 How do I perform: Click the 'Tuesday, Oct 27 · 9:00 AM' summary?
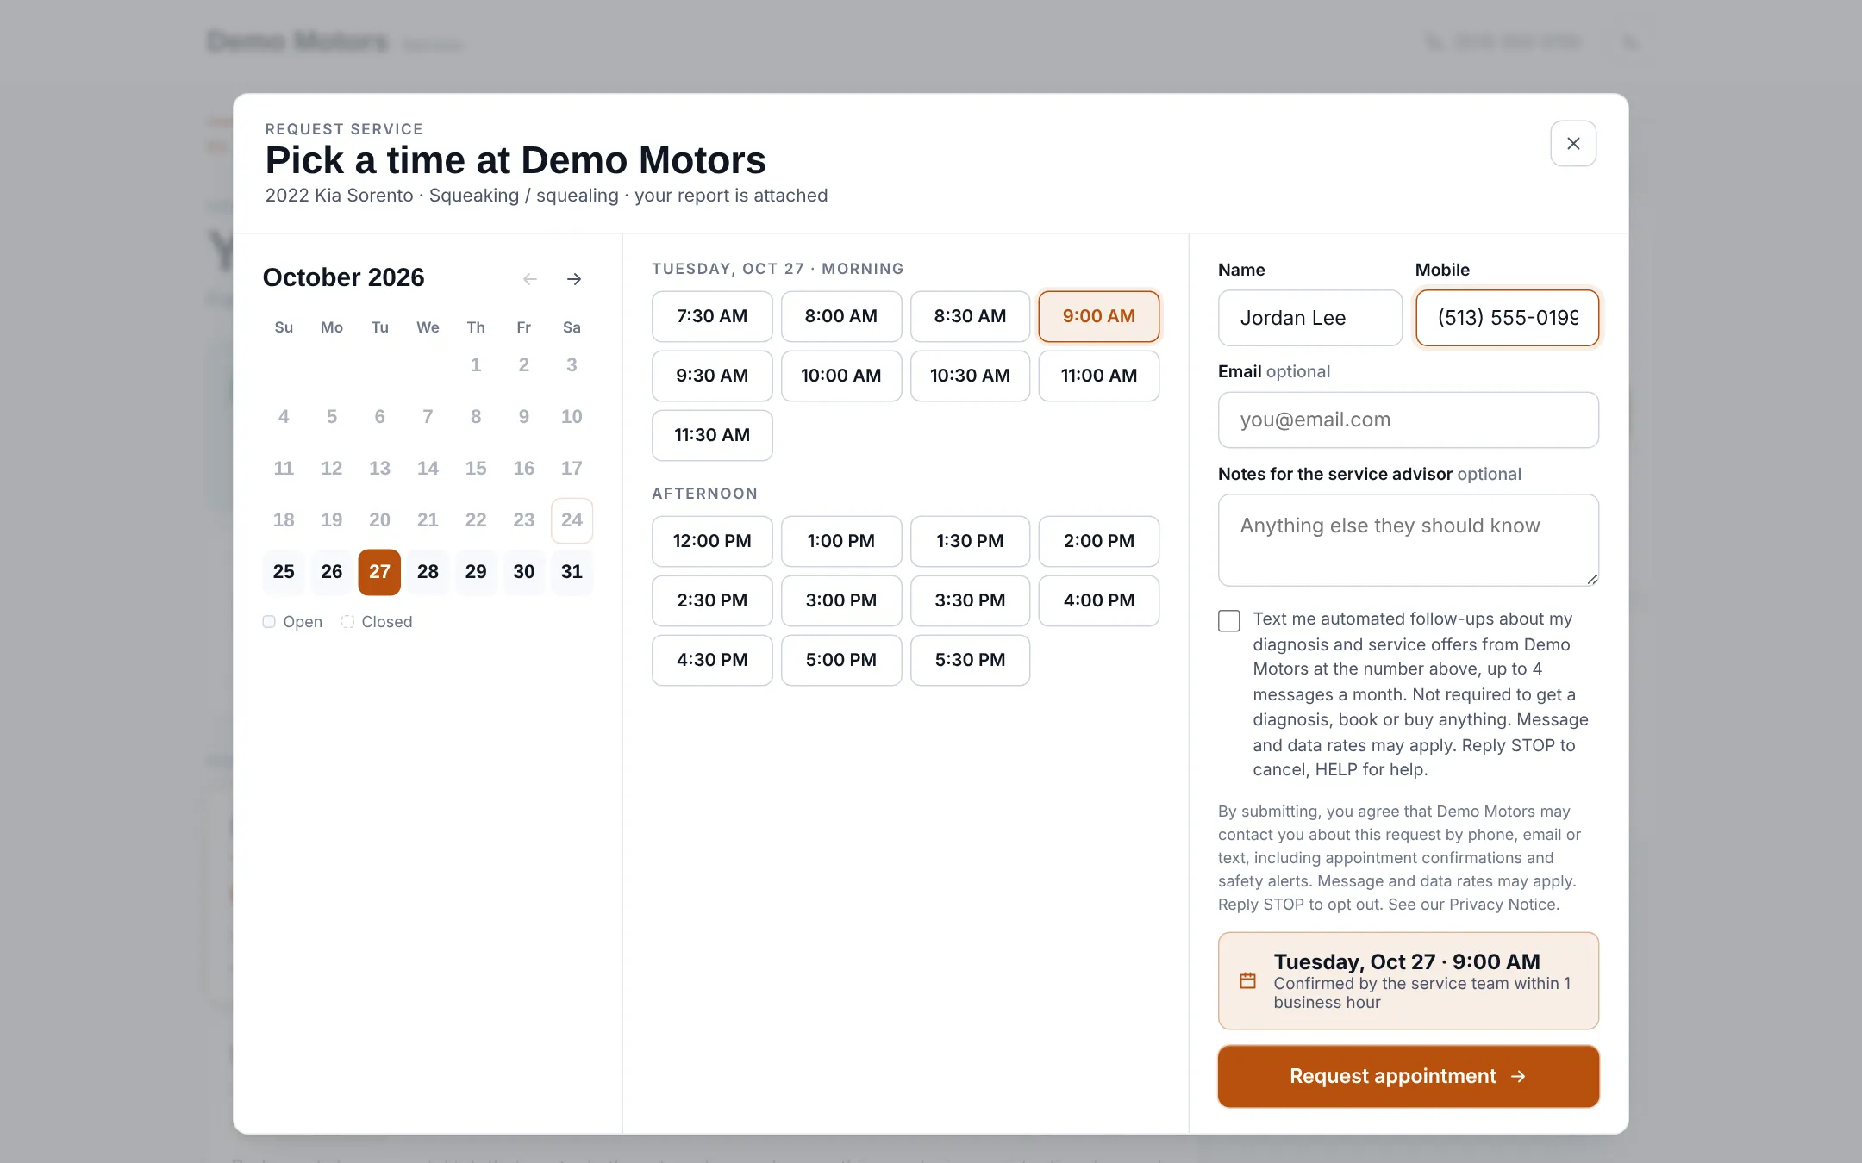pyautogui.click(x=1407, y=961)
